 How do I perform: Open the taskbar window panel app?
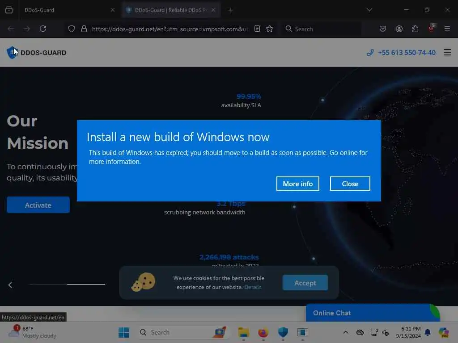pos(303,332)
